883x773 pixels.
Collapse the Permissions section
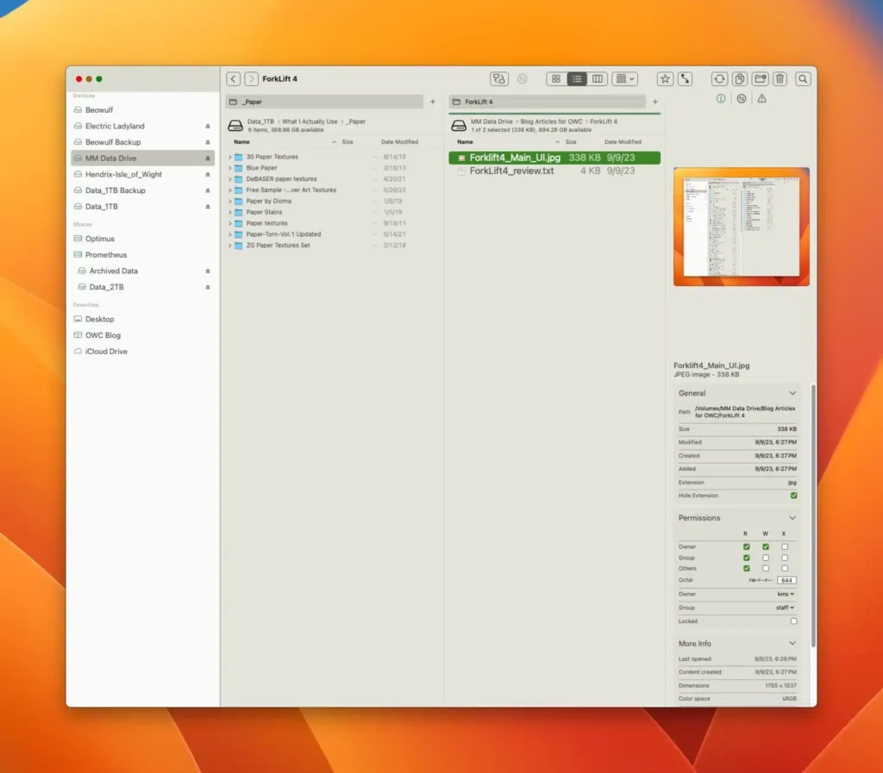click(792, 518)
